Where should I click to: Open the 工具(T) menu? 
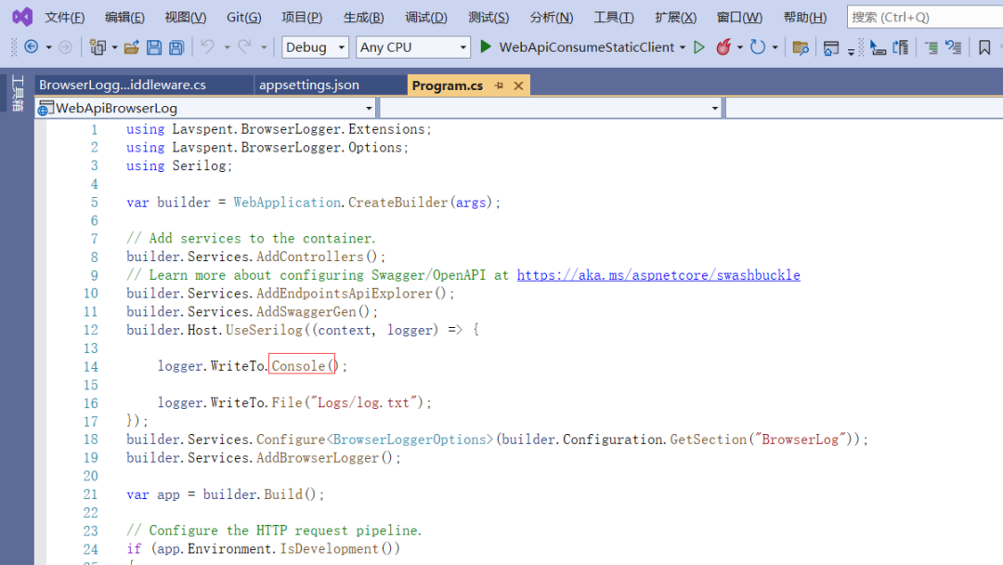614,18
